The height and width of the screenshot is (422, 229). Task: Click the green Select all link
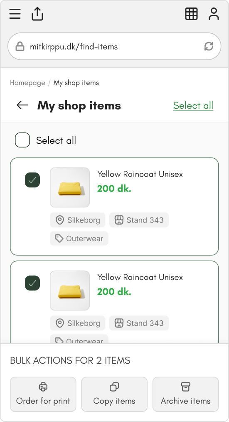pos(193,105)
